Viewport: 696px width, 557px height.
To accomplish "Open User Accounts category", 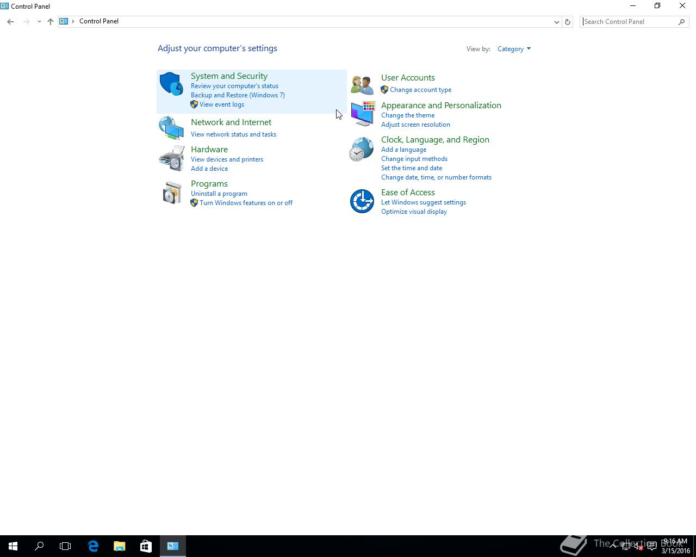I will (x=408, y=78).
